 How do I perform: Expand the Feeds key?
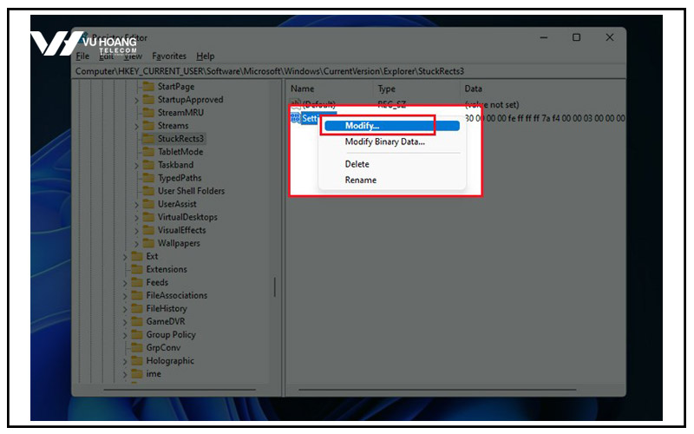125,284
